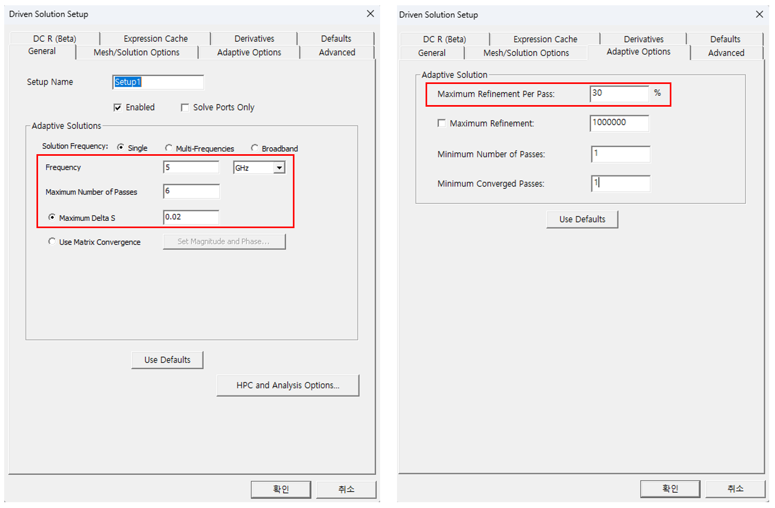Image resolution: width=775 pixels, height=508 pixels.
Task: Uncheck the Enabled checkbox beside Setup Name
Action: pyautogui.click(x=118, y=108)
